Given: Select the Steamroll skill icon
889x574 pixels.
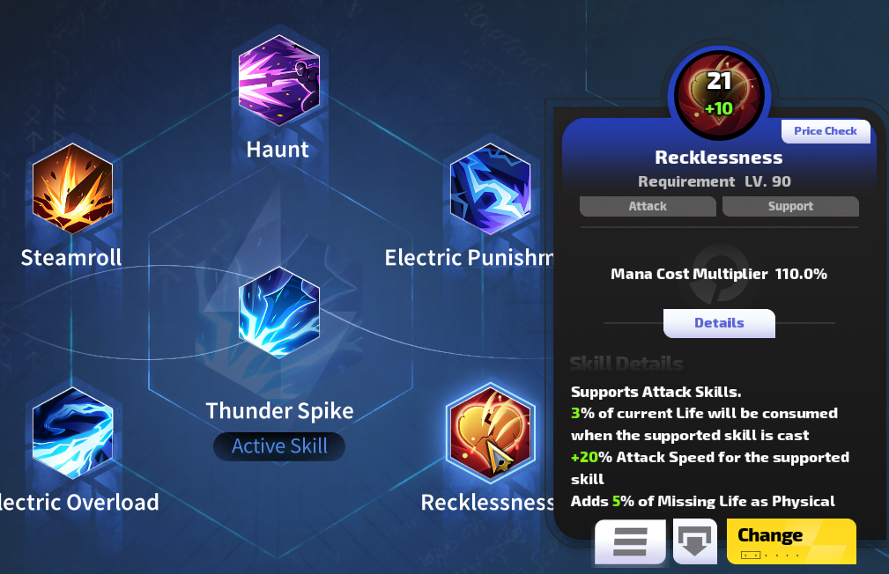Looking at the screenshot, I should click(x=72, y=188).
